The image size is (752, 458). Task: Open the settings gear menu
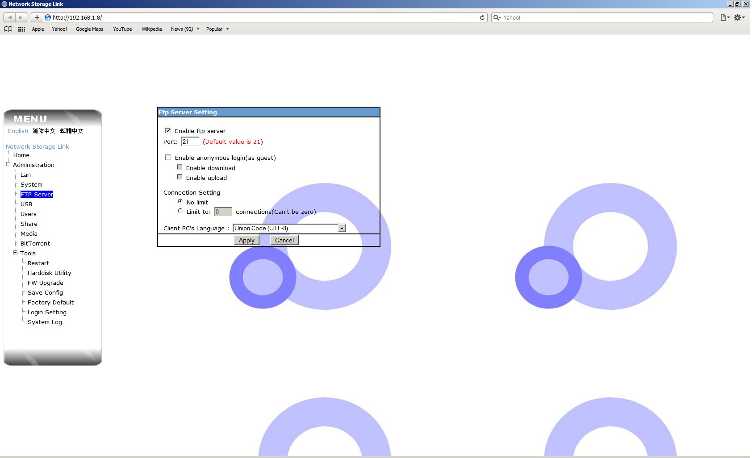pos(739,17)
